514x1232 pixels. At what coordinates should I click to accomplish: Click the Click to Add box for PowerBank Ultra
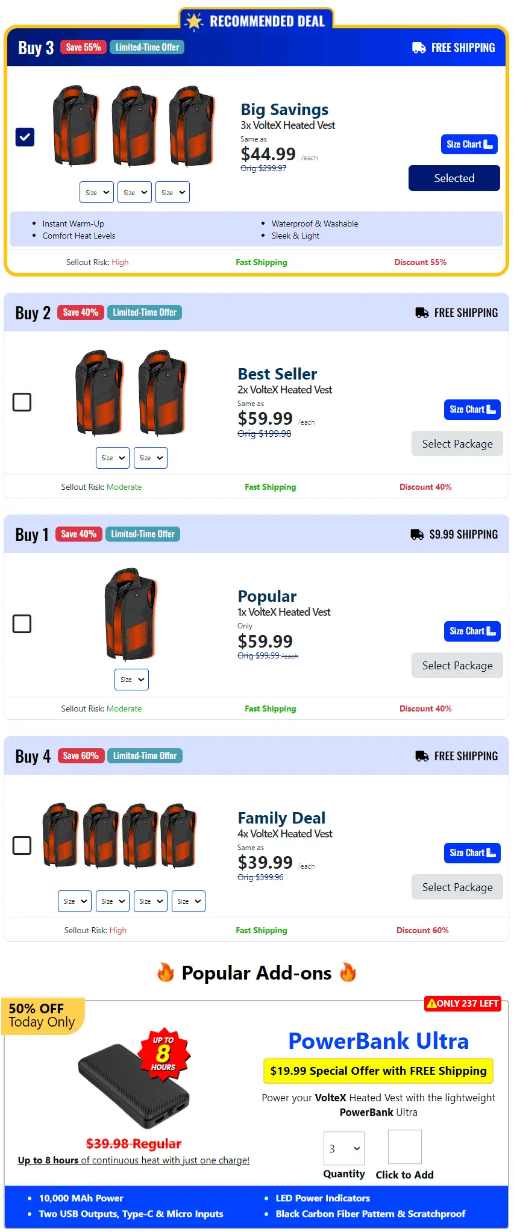point(404,1146)
